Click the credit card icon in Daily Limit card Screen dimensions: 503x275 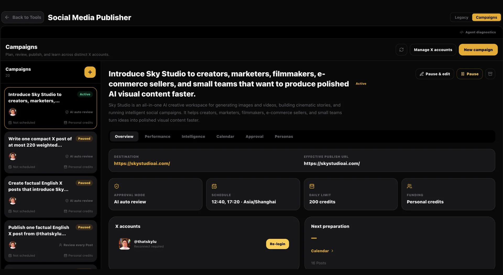(312, 186)
